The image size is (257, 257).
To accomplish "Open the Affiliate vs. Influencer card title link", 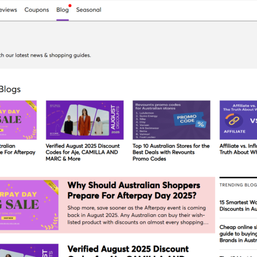I will (x=238, y=149).
